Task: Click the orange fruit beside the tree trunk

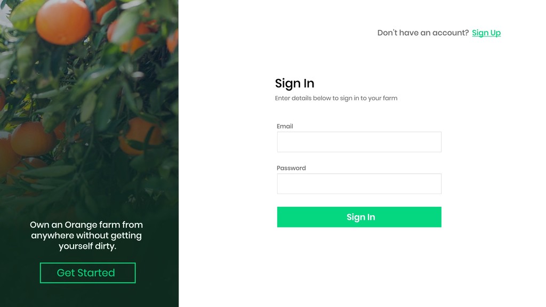Action: pos(32,139)
